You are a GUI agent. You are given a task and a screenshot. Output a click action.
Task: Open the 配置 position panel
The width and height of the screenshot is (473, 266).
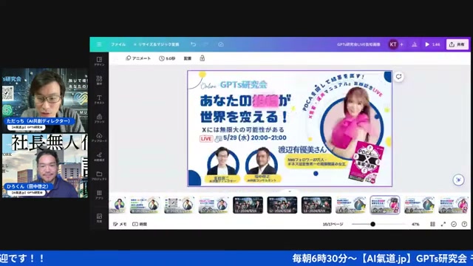188,58
